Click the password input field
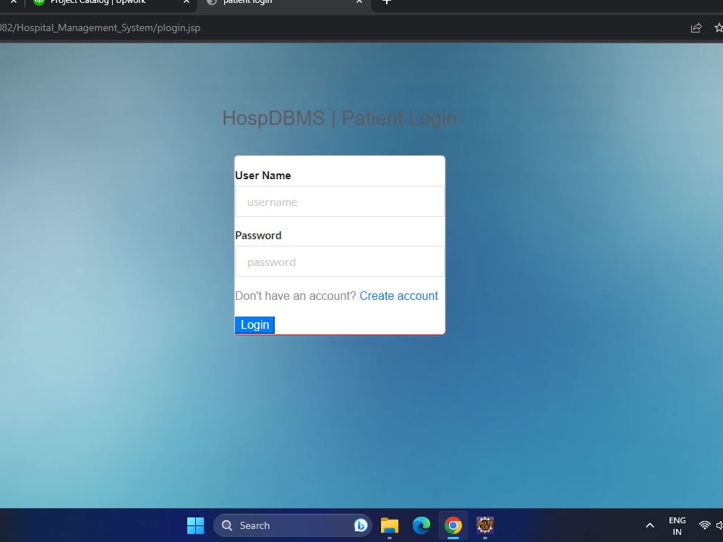 click(x=339, y=262)
